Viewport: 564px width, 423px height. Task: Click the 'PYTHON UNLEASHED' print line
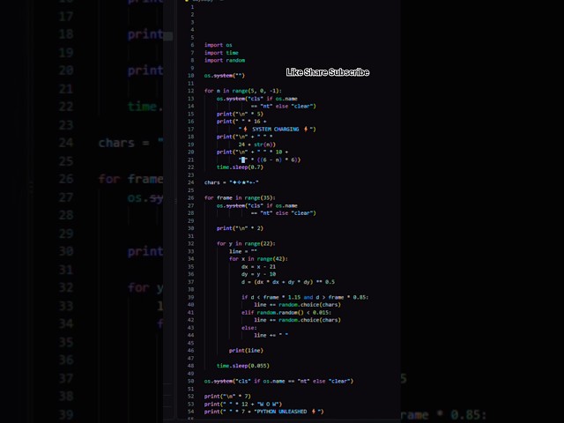click(264, 412)
